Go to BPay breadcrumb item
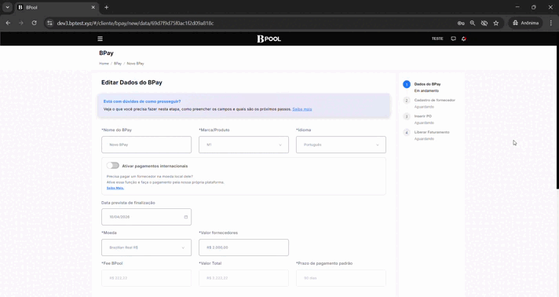Viewport: 559px width, 297px height. point(118,64)
